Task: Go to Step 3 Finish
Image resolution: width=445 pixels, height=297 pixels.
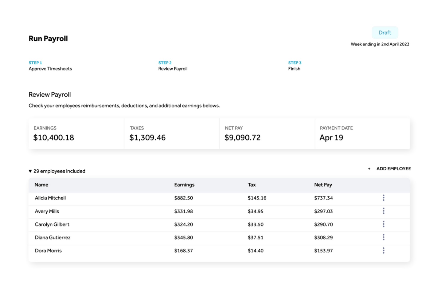Action: pyautogui.click(x=295, y=66)
